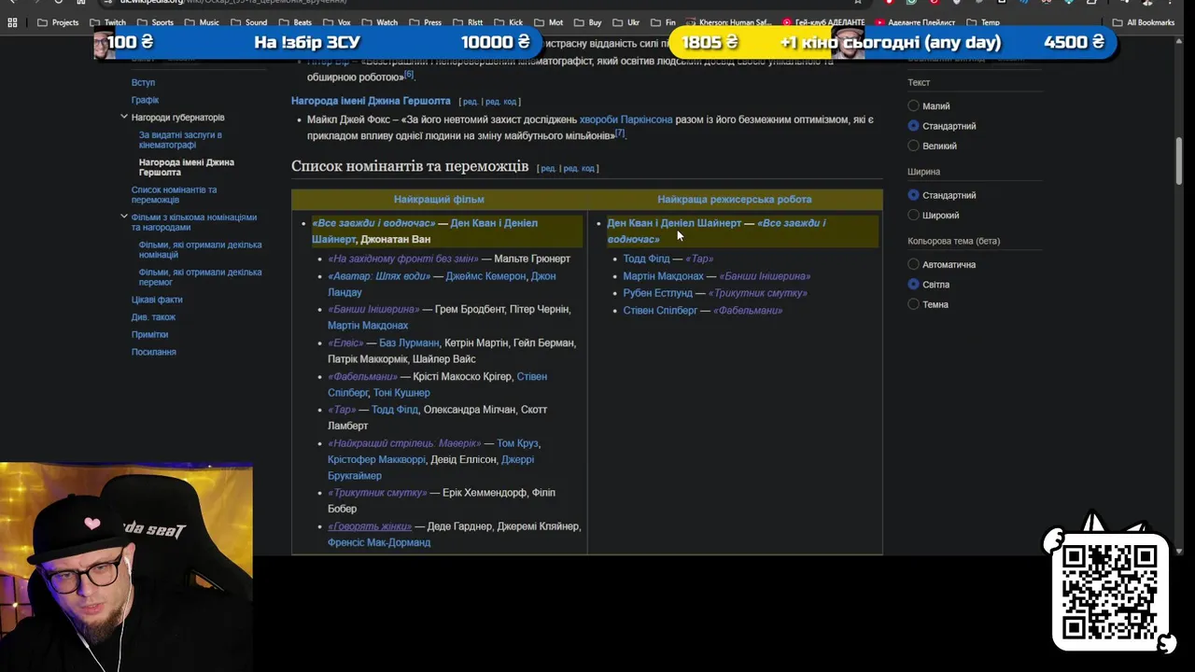
Task: Click ред. код link next to Нагорода імені Джина Гершолта
Action: point(500,102)
